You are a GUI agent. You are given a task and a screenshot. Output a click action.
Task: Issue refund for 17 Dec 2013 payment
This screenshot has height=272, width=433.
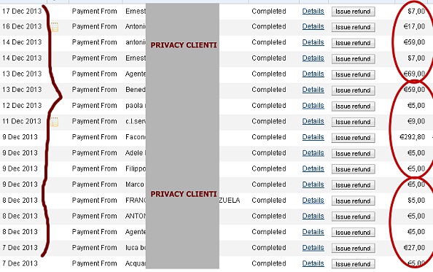tap(353, 12)
